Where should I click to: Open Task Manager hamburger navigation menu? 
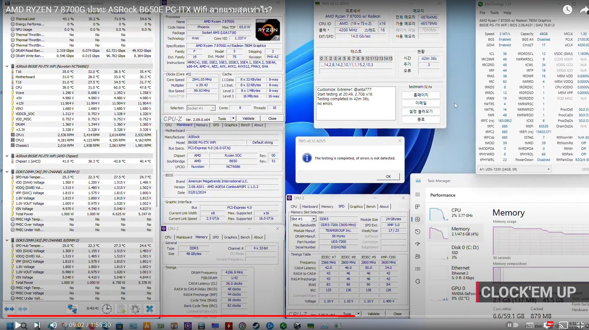pos(418,194)
